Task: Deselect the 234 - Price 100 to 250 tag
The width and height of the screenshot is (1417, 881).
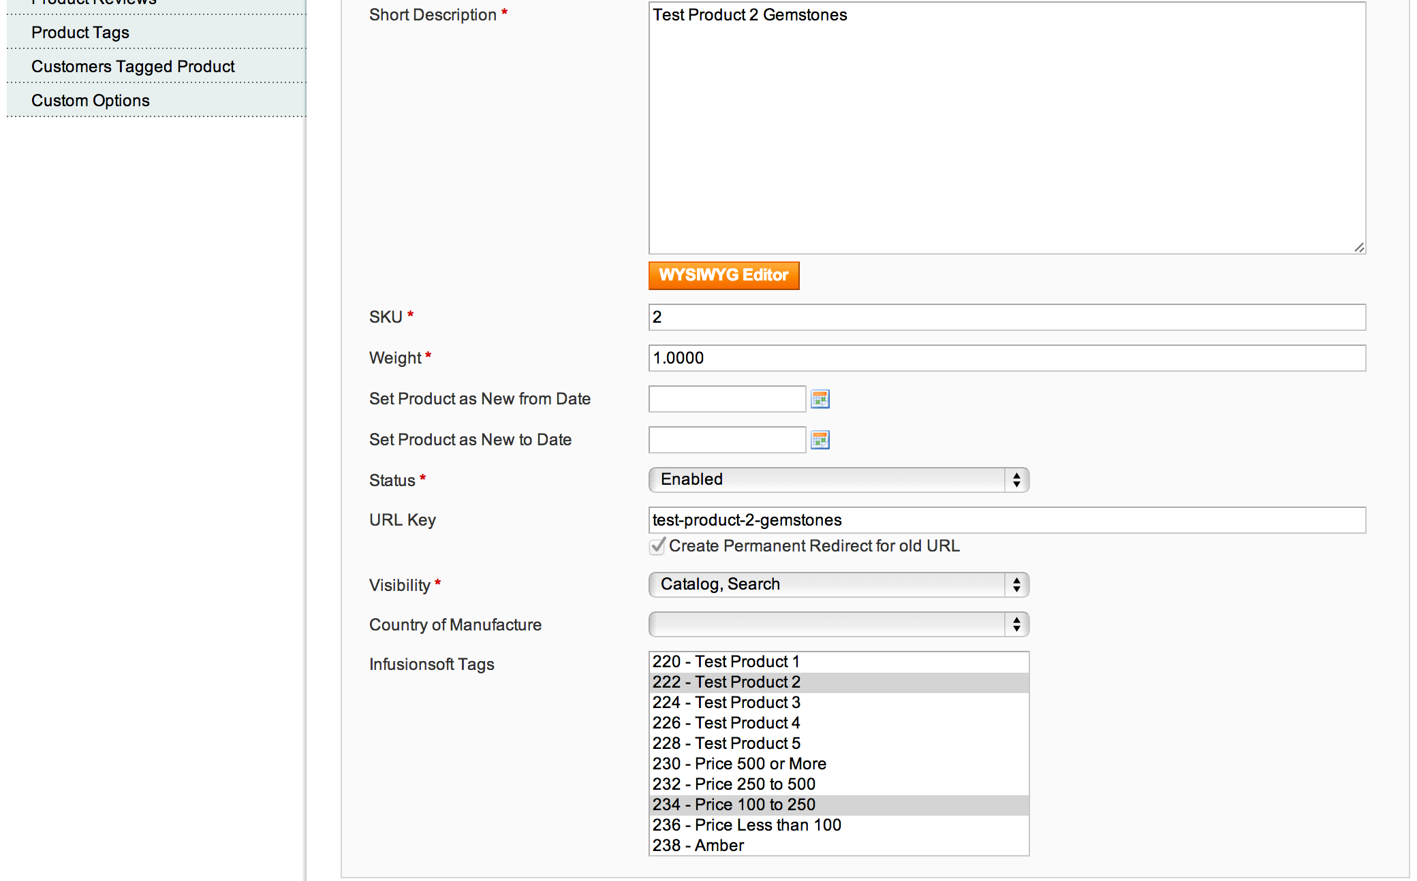Action: pos(733,804)
